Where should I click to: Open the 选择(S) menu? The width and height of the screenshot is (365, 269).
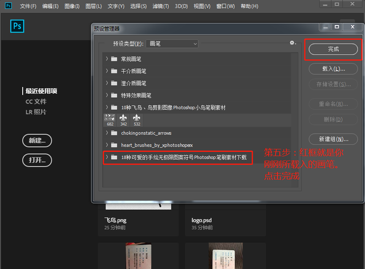pyautogui.click(x=138, y=6)
